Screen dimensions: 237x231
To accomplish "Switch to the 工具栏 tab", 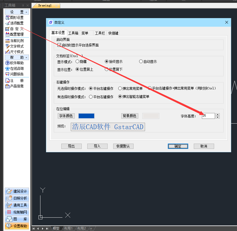I will (100, 33).
